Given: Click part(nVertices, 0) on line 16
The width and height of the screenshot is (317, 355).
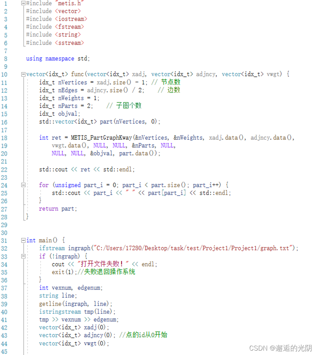Looking at the screenshot, I should click(x=129, y=122).
